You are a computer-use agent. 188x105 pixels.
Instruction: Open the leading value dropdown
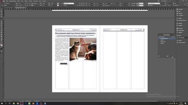pyautogui.click(x=24, y=5)
